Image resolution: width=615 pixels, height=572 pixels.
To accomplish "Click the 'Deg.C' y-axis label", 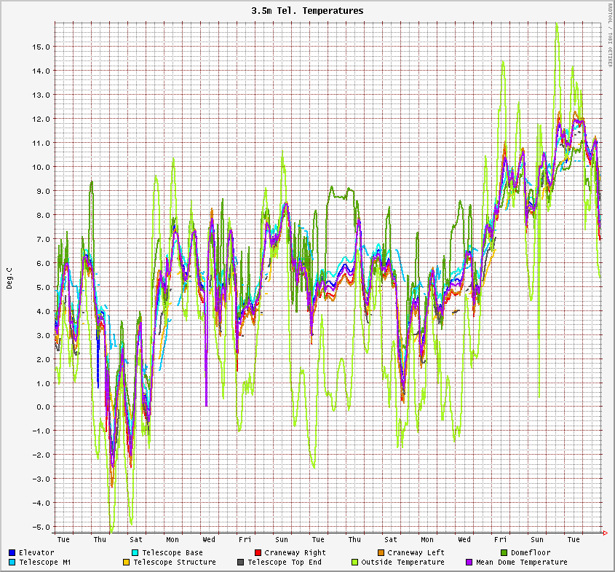I will coord(9,278).
